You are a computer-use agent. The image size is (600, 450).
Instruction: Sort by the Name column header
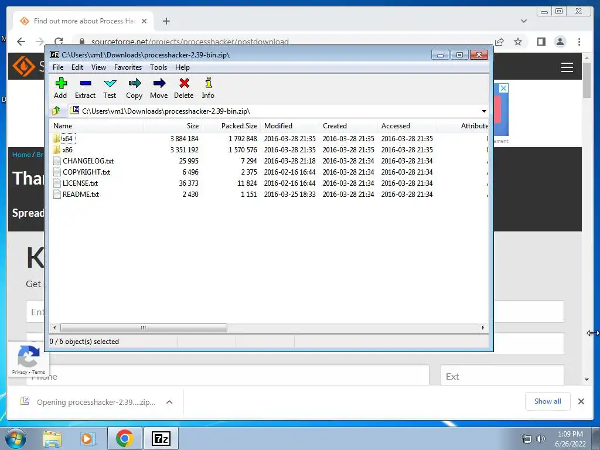(x=97, y=126)
